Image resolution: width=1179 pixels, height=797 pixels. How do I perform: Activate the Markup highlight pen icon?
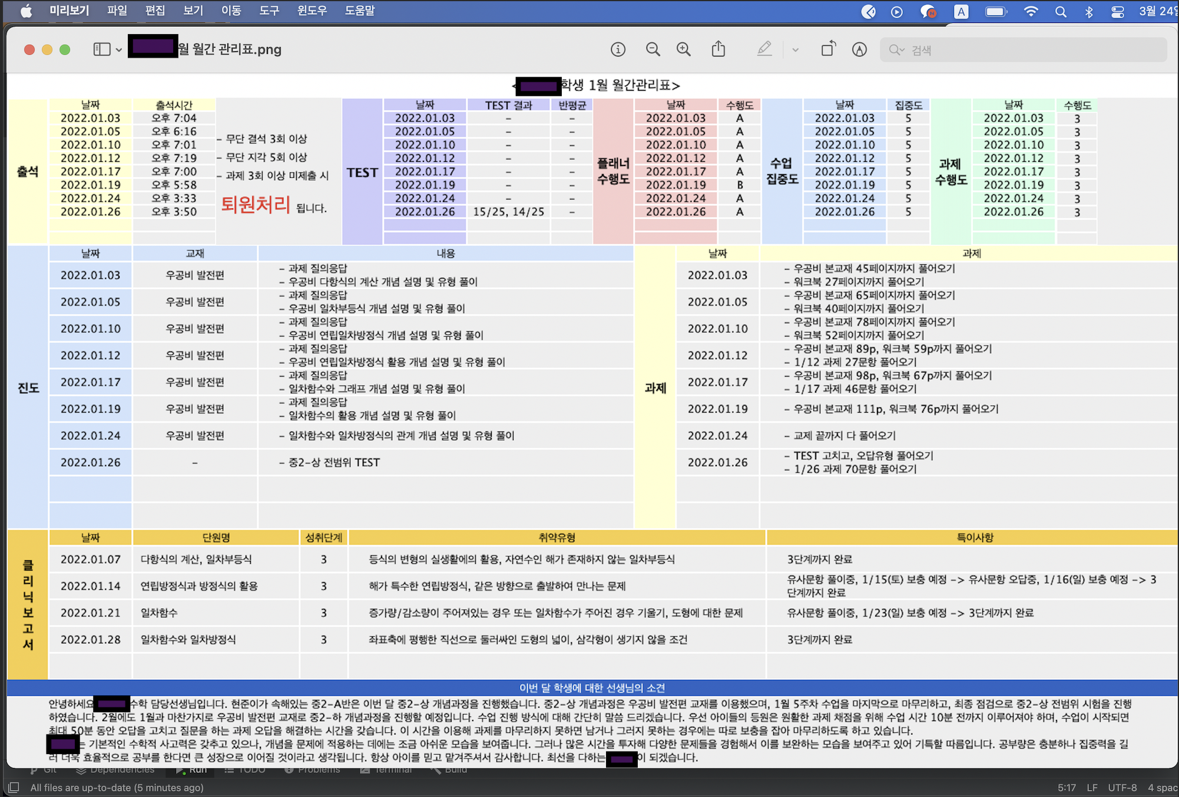tap(764, 49)
